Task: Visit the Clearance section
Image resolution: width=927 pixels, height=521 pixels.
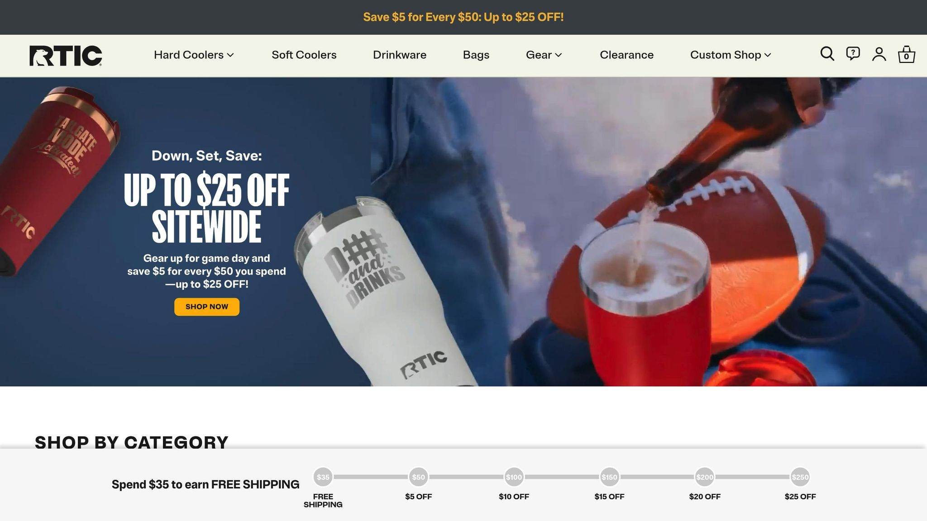Action: click(x=626, y=55)
